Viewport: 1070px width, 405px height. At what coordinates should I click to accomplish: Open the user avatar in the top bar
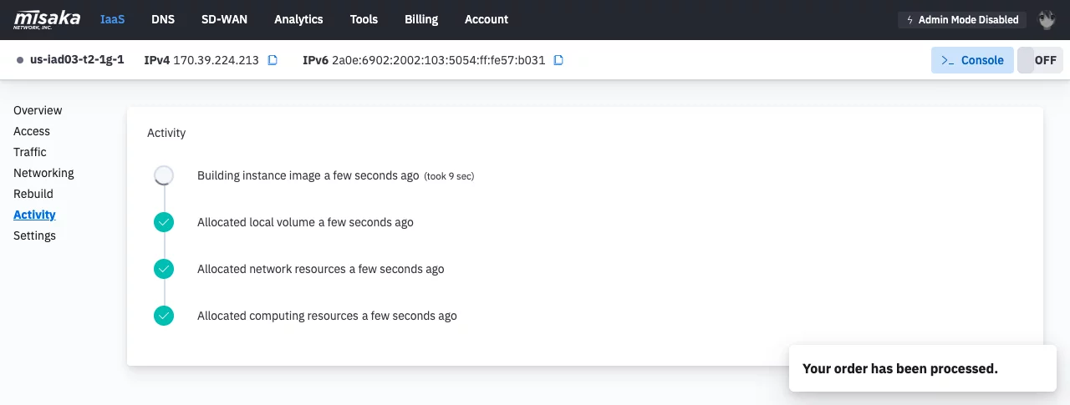click(x=1047, y=19)
